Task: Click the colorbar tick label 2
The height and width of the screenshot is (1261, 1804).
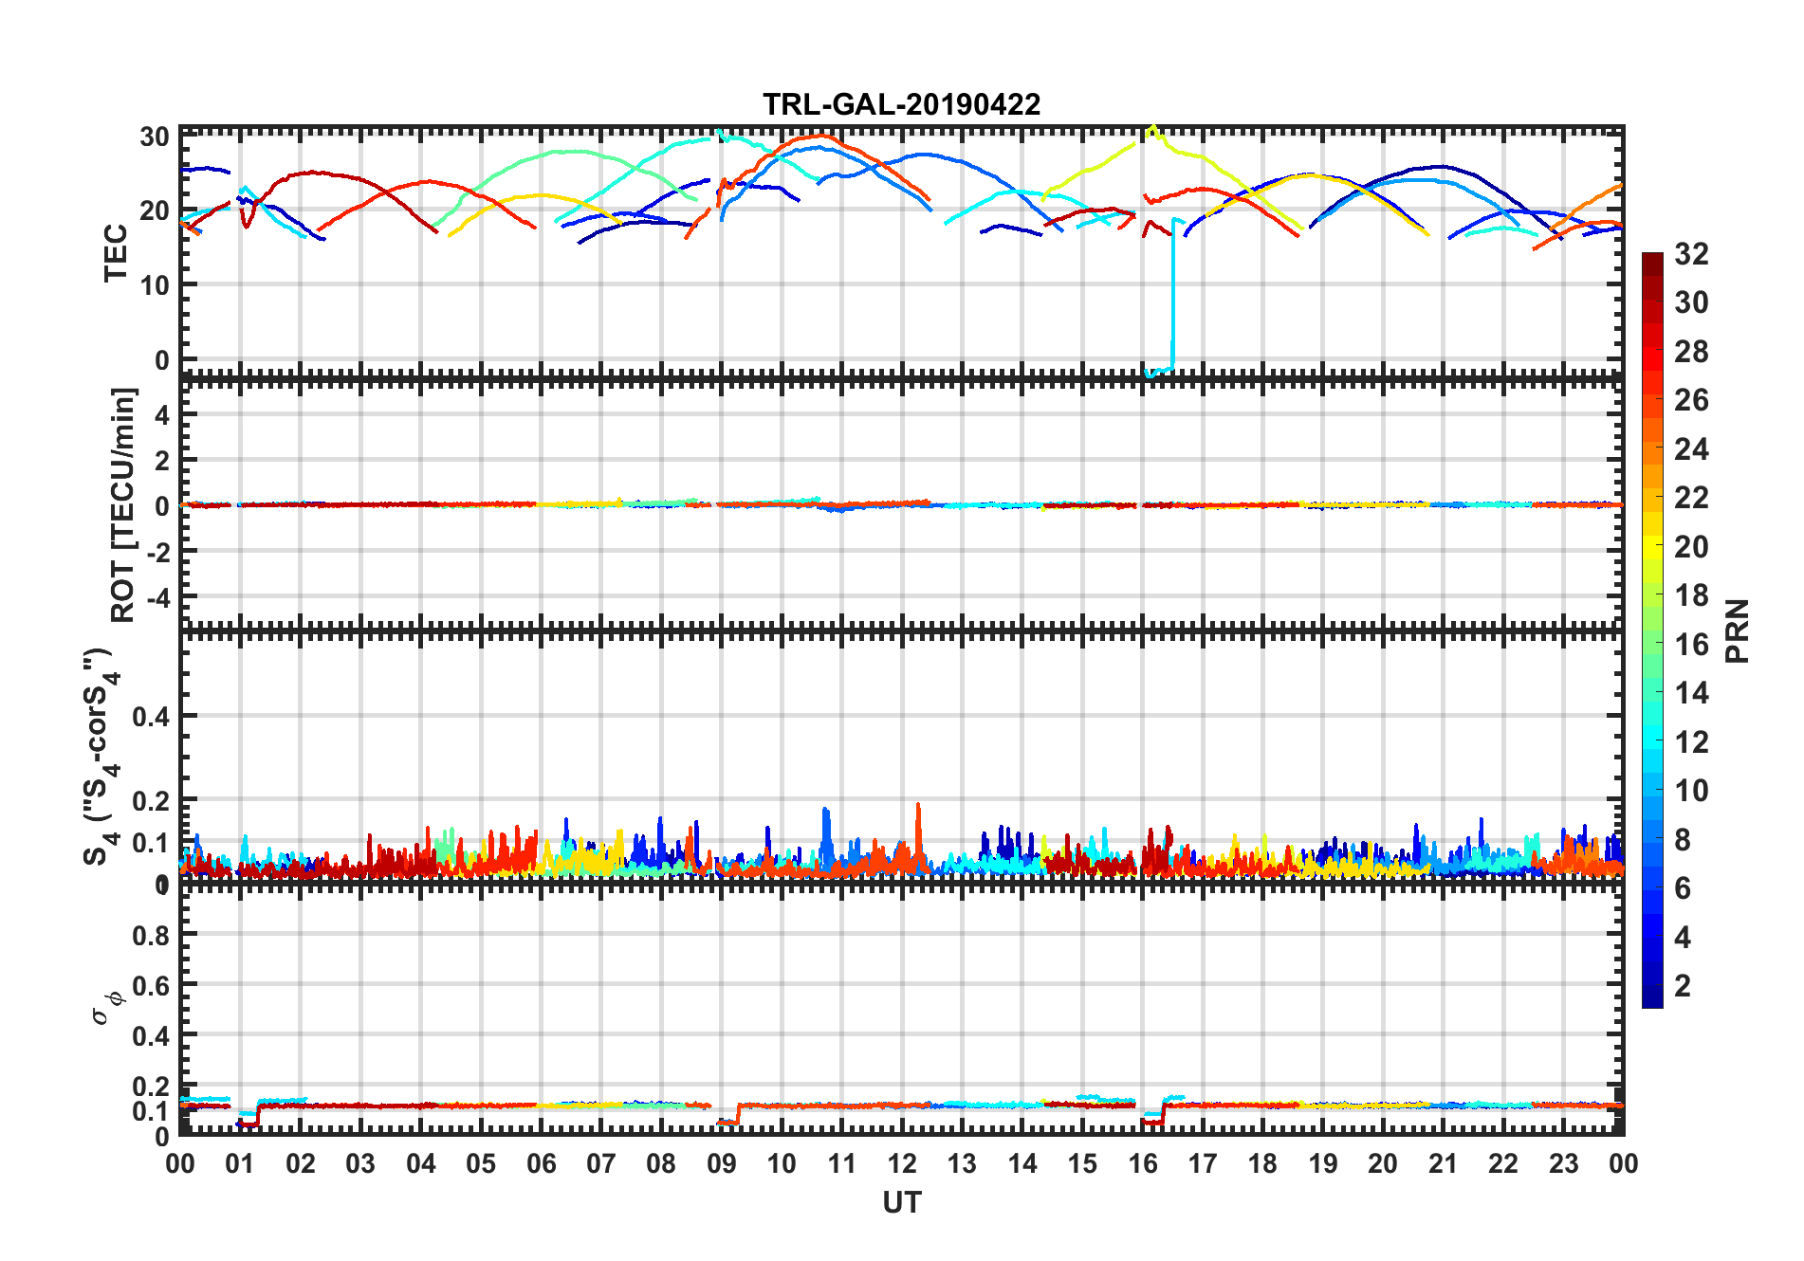Action: pyautogui.click(x=1683, y=986)
